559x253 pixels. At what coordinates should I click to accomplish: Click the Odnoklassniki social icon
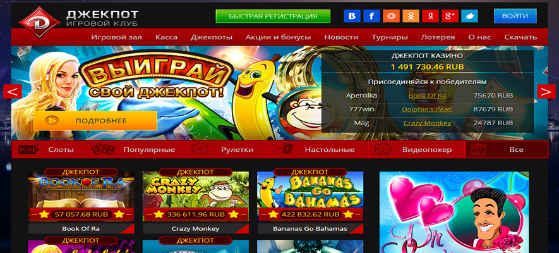(x=411, y=16)
